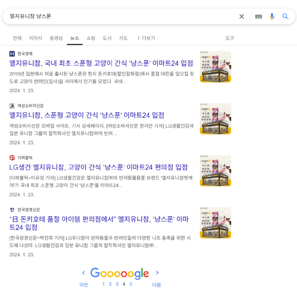Viewport: 297px width, 298px height.
Task: Click the 이전 previous page link
Action: pyautogui.click(x=84, y=285)
